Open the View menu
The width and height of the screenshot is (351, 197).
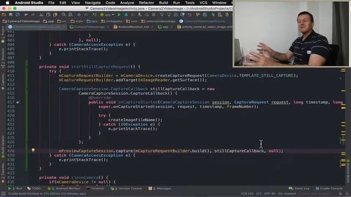pyautogui.click(x=76, y=3)
